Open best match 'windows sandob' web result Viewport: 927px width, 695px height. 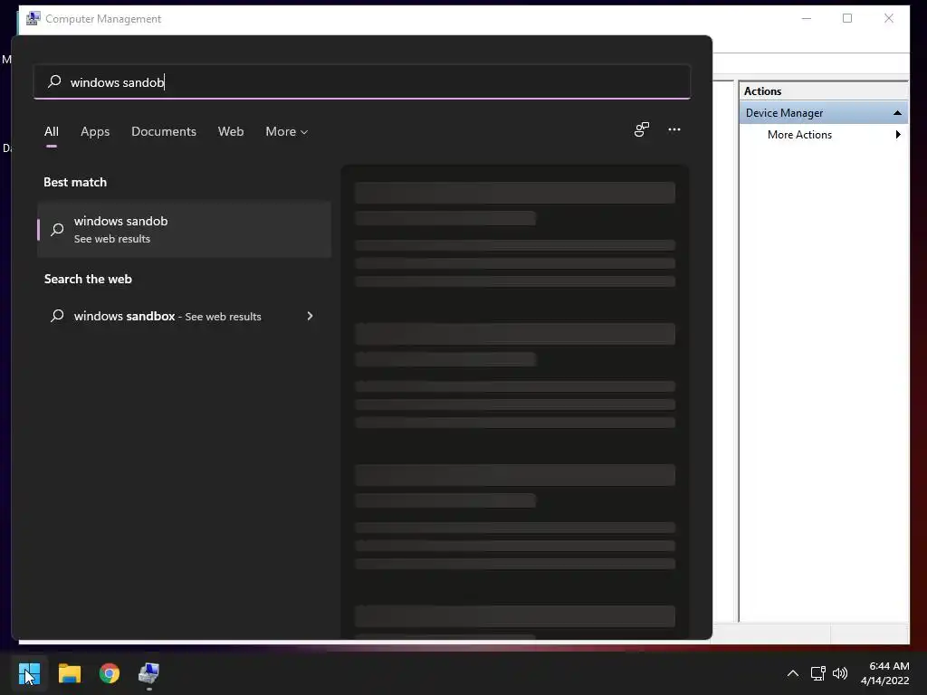click(184, 229)
